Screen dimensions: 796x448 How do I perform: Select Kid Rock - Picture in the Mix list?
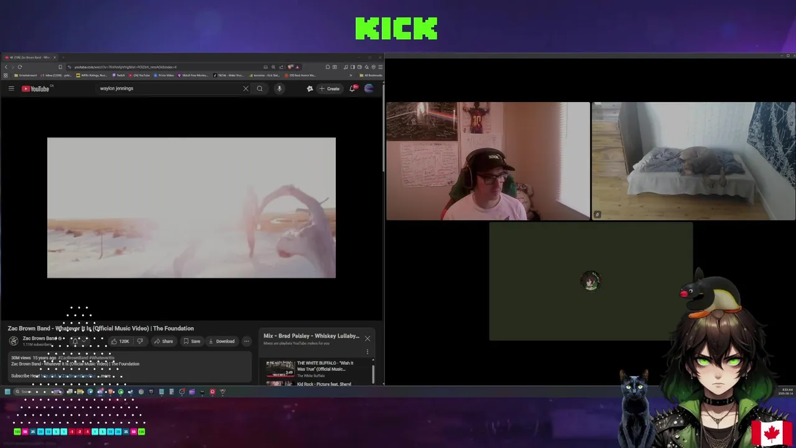[x=323, y=384]
